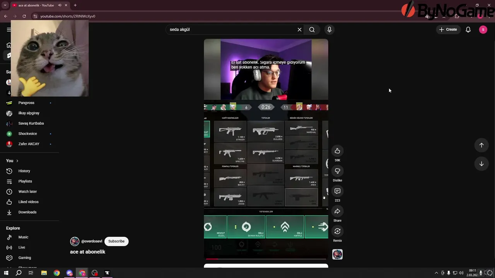The image size is (495, 278).
Task: Open YouTube notifications bell
Action: tap(468, 29)
